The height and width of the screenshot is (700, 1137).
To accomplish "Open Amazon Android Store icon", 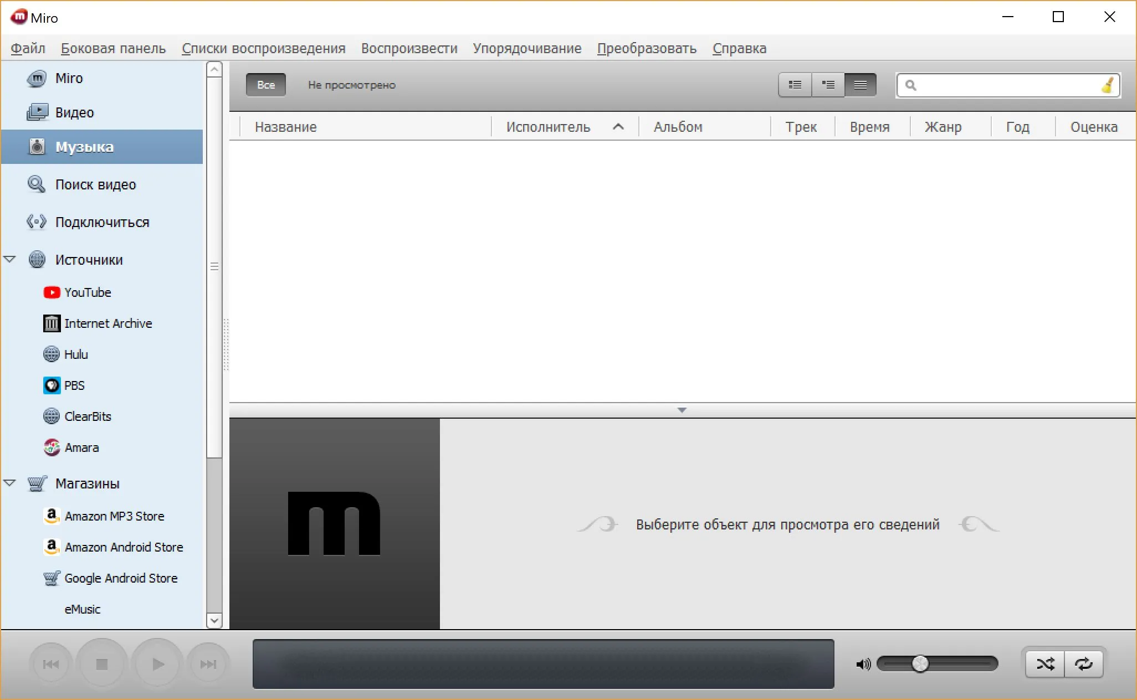I will click(52, 547).
